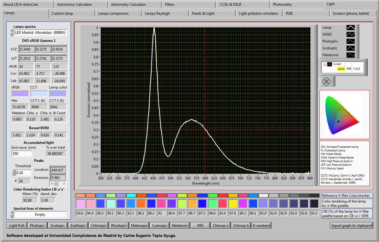Viewport: 379px width, 242px height.
Task: Click the % over total value 58.890387
Action: click(57, 154)
